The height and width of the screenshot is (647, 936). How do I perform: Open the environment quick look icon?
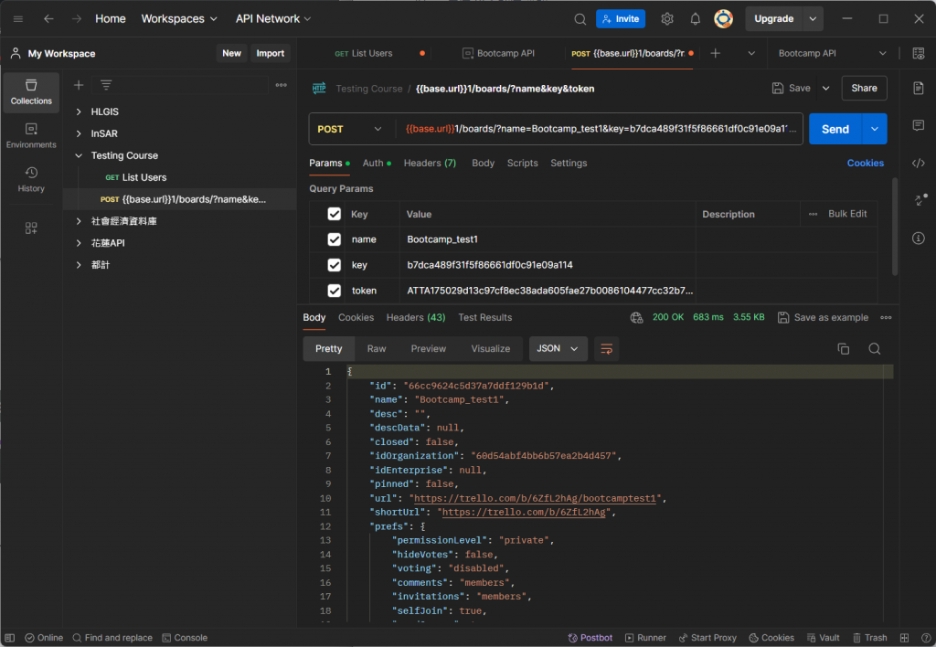click(919, 53)
